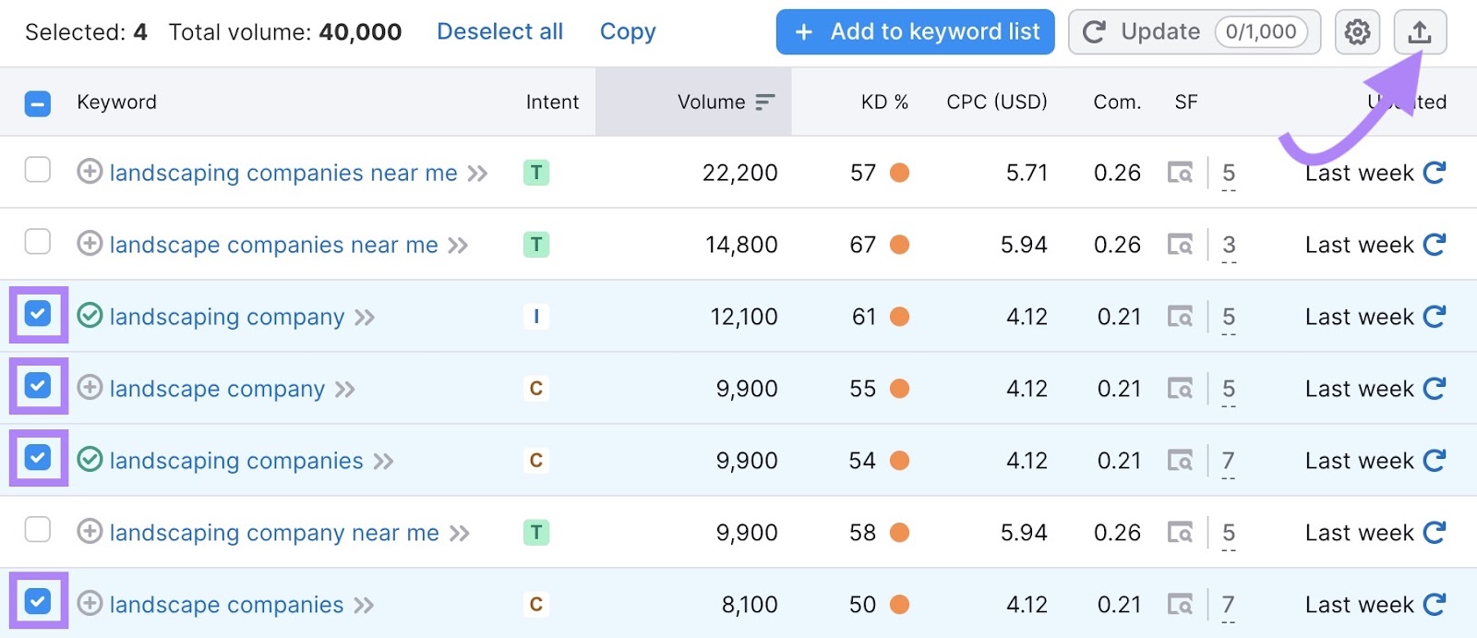Sort table by Volume column
The width and height of the screenshot is (1477, 638).
712,102
